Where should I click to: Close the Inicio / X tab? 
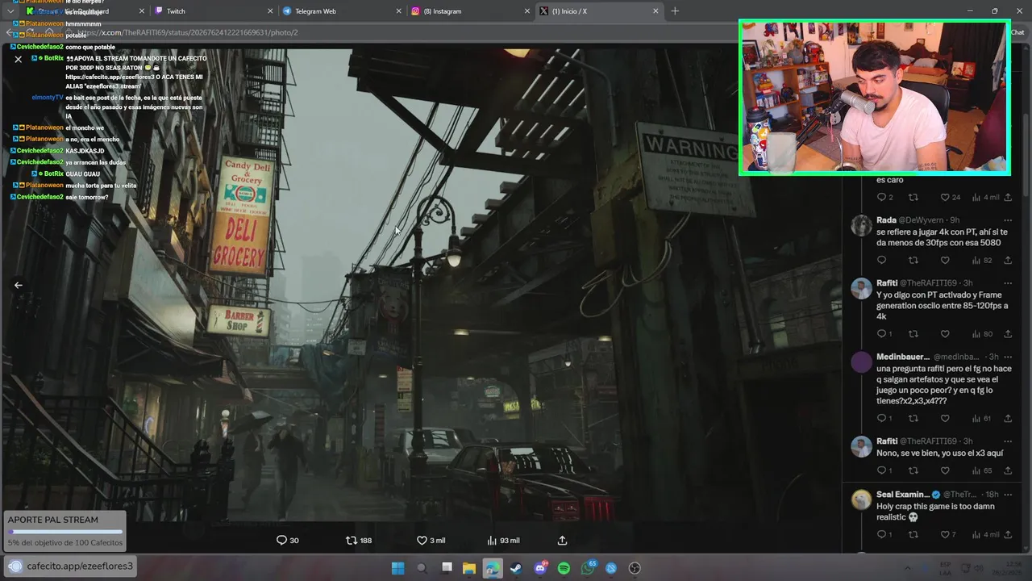(x=655, y=10)
